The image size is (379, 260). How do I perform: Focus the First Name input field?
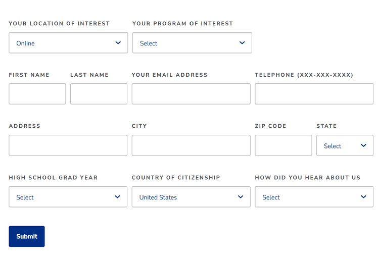coord(37,94)
